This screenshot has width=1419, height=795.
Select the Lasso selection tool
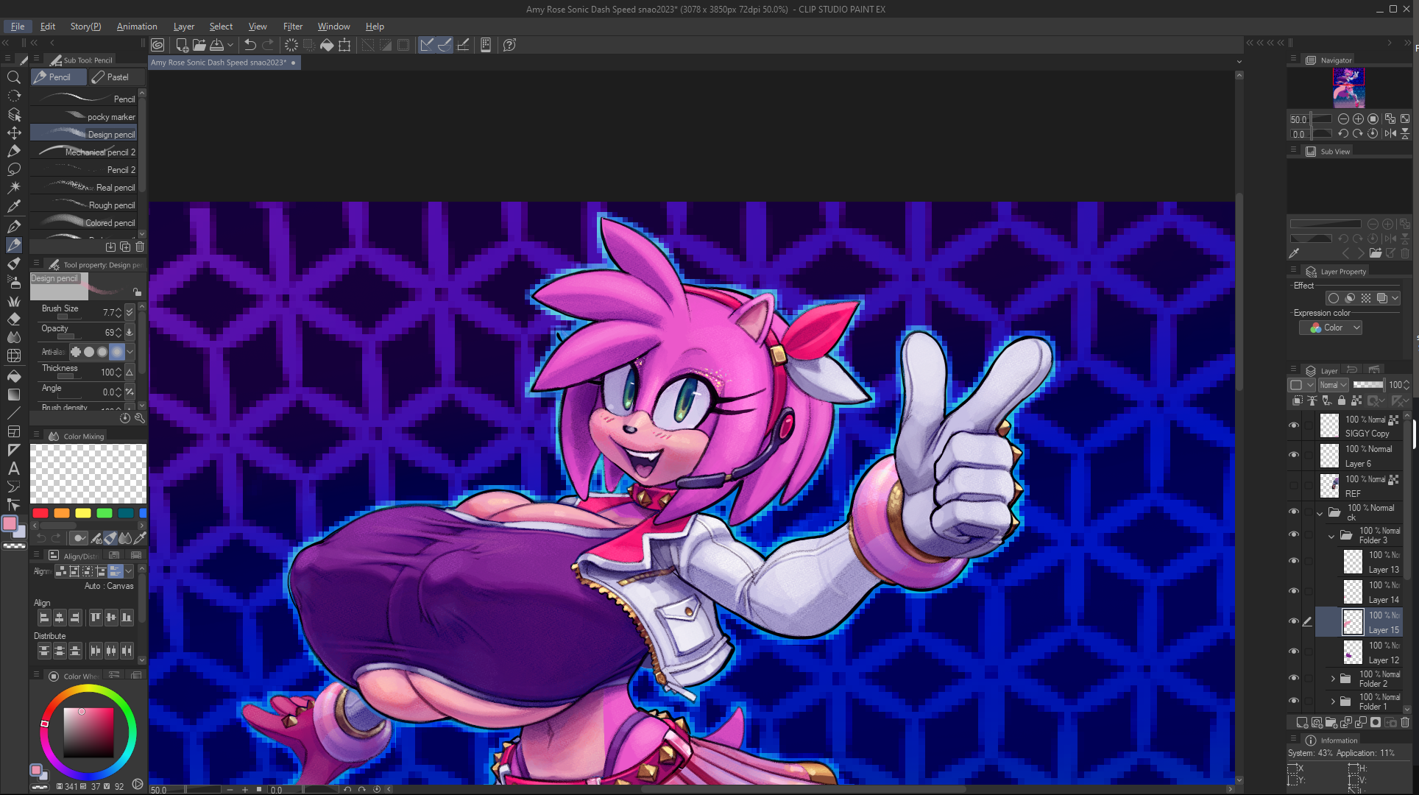tap(13, 169)
